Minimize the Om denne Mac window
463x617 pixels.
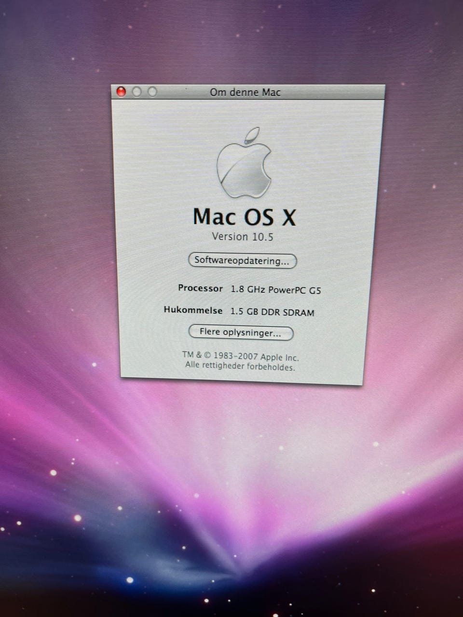coord(136,92)
